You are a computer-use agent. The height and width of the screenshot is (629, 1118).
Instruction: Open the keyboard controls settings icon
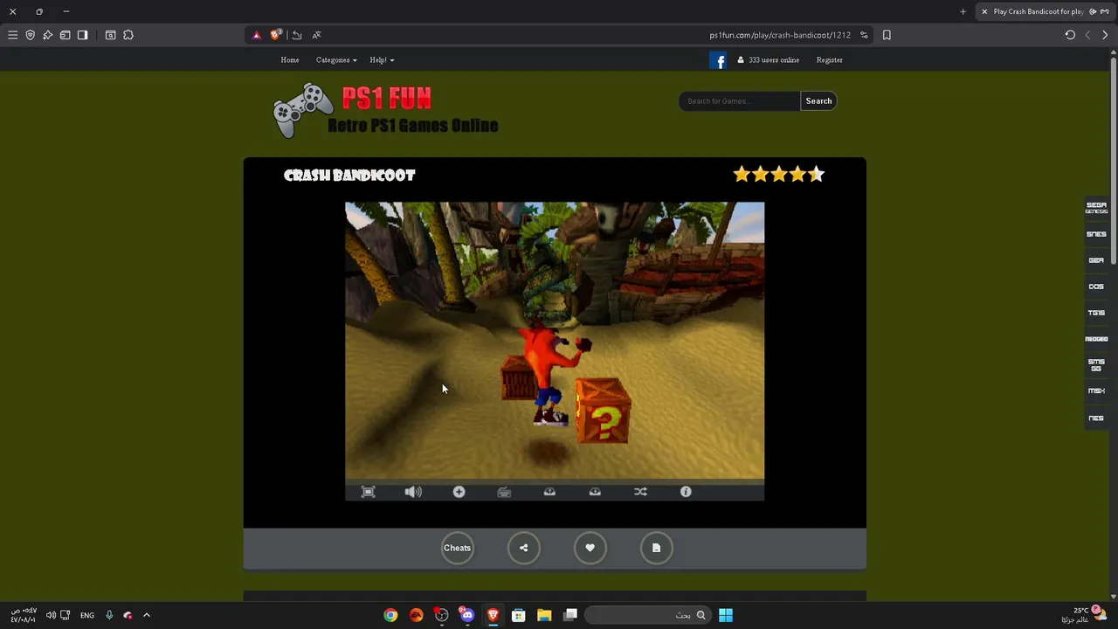click(504, 492)
